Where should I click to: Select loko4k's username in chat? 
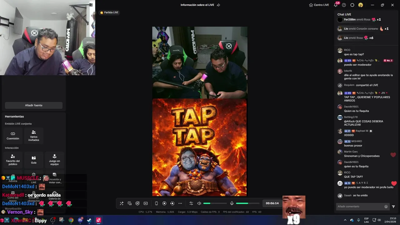point(348,71)
